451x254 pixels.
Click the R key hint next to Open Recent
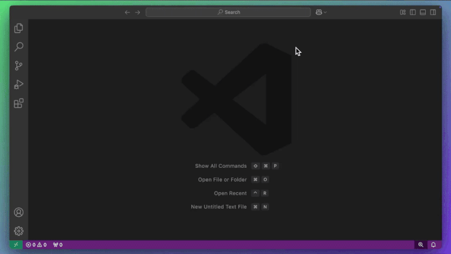pyautogui.click(x=265, y=193)
